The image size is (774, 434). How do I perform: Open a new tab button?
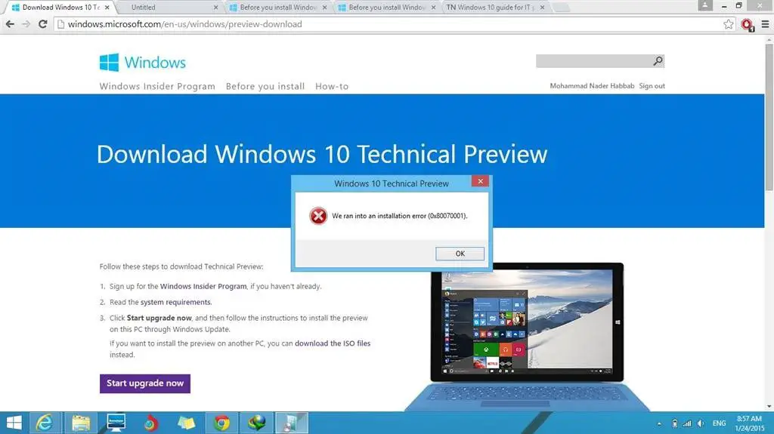pyautogui.click(x=561, y=8)
